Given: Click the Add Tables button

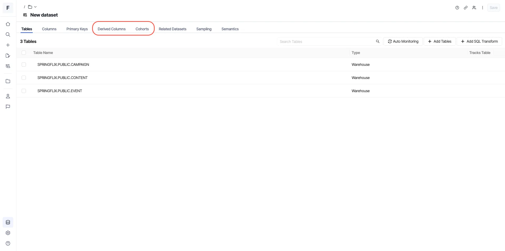Looking at the screenshot, I should (x=440, y=41).
